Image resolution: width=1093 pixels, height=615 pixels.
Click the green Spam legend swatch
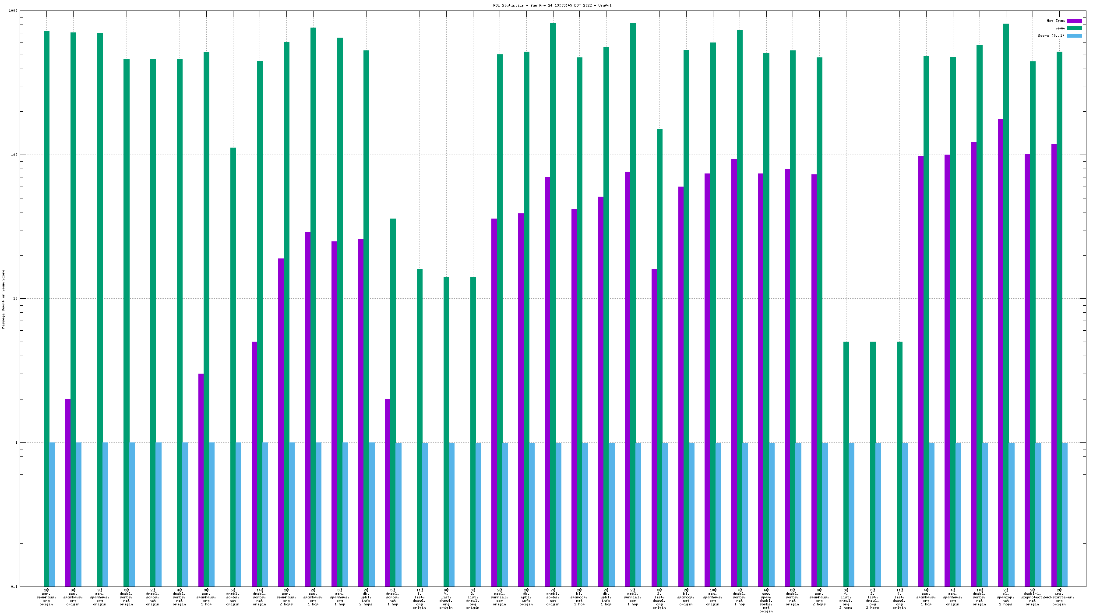[x=1074, y=28]
